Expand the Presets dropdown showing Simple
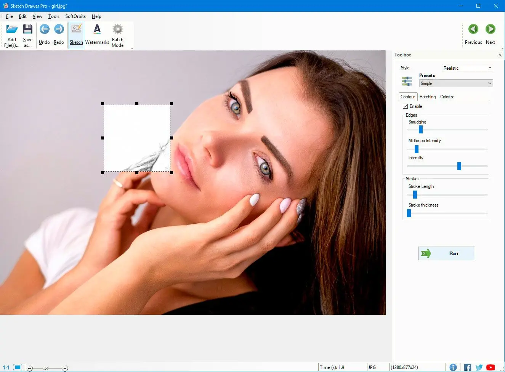Screen dimensions: 505x372 (456, 83)
